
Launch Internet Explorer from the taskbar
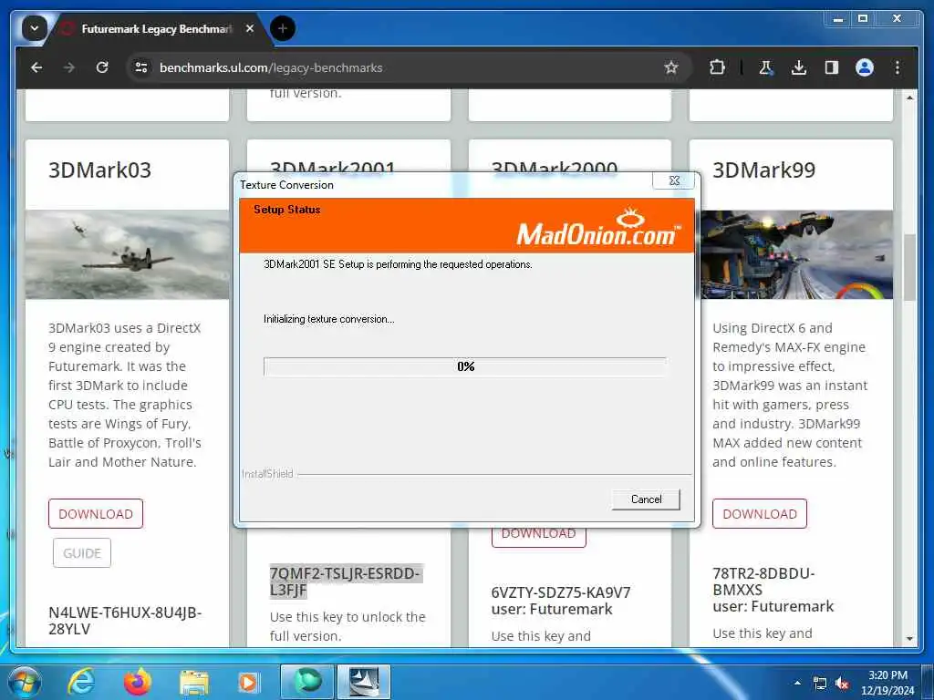tap(80, 682)
